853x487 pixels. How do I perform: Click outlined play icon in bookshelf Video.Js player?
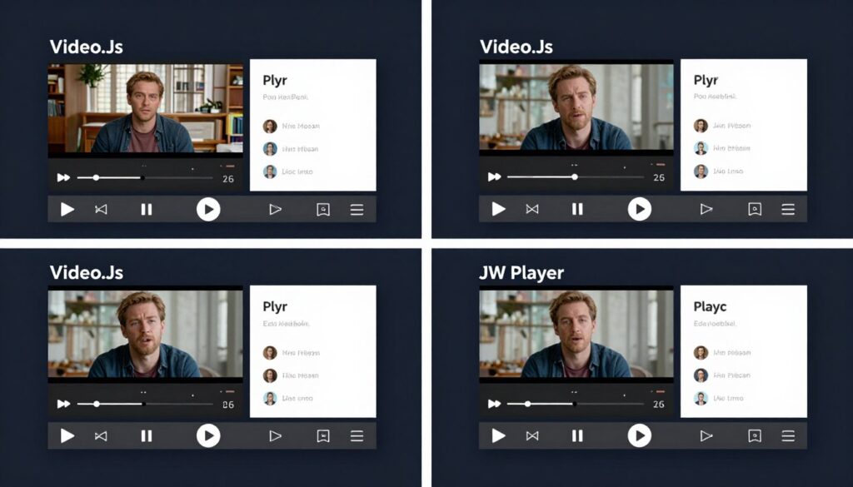[276, 209]
